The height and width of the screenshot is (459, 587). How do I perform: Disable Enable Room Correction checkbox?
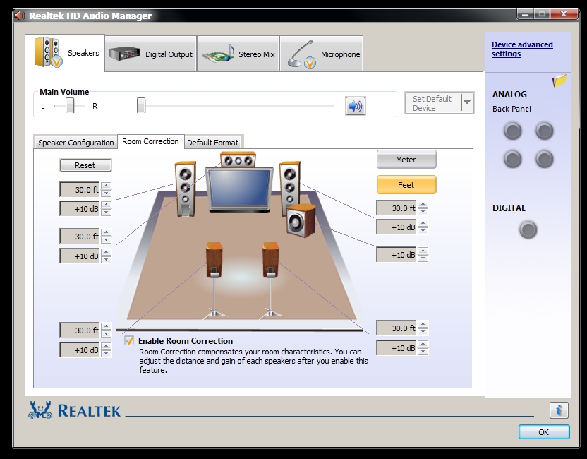coord(129,340)
